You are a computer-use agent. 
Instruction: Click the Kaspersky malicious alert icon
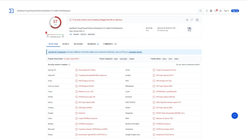click(x=154, y=113)
